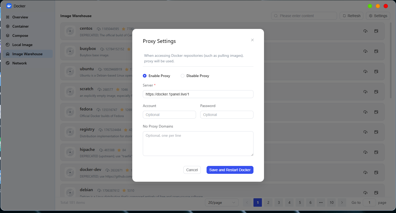Open the Settings button in toolbar
Viewport: 396px width, 213px height.
click(x=378, y=16)
